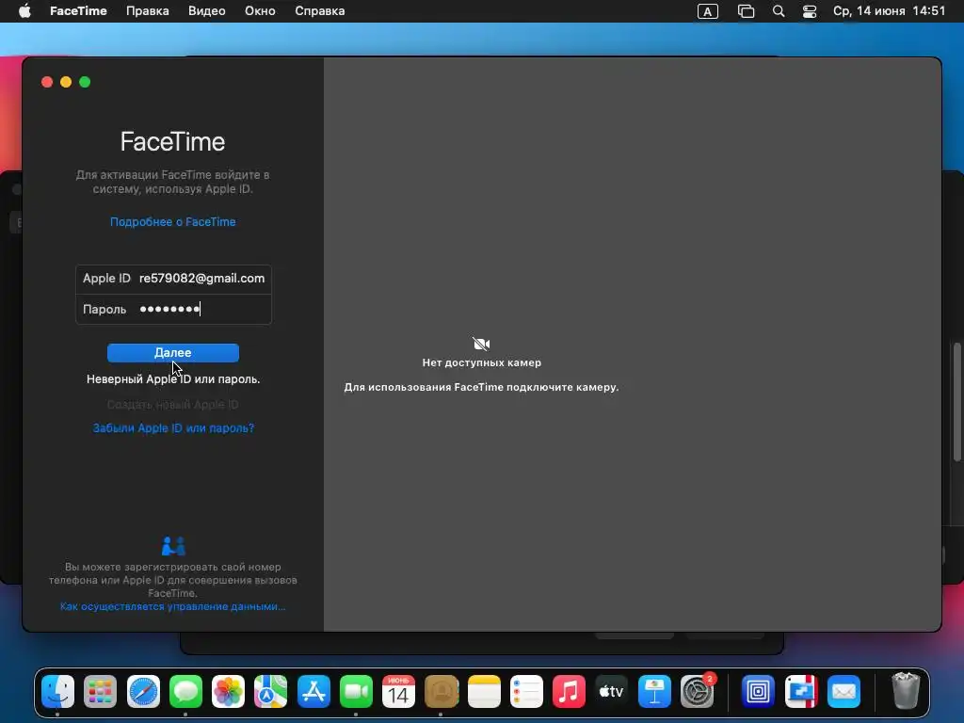964x723 pixels.
Task: Click scrollbar of the background window
Action: (x=956, y=402)
